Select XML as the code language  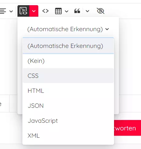(x=68, y=136)
